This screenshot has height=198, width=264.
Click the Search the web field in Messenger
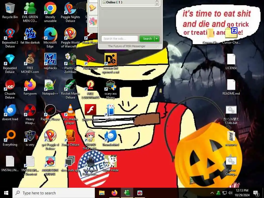pos(120,39)
